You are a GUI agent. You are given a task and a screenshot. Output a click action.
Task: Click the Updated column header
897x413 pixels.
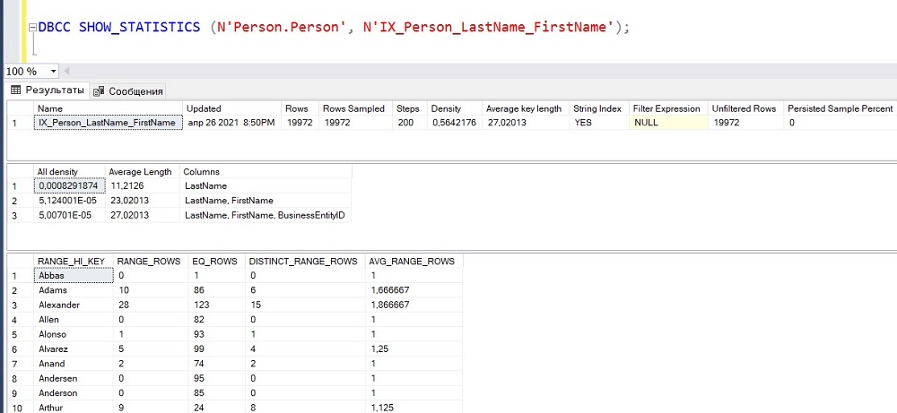coord(204,108)
